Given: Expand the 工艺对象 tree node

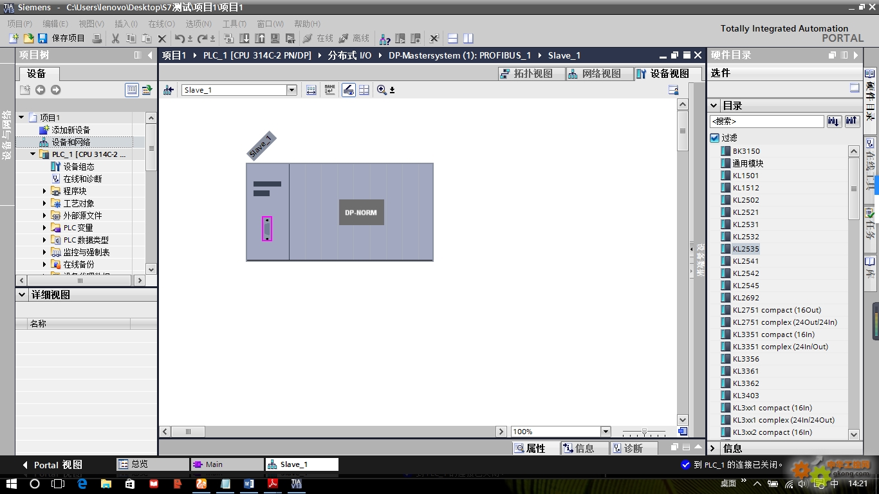Looking at the screenshot, I should point(44,203).
